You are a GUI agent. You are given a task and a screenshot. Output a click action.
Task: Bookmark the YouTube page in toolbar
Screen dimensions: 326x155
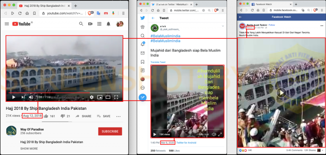point(34,13)
